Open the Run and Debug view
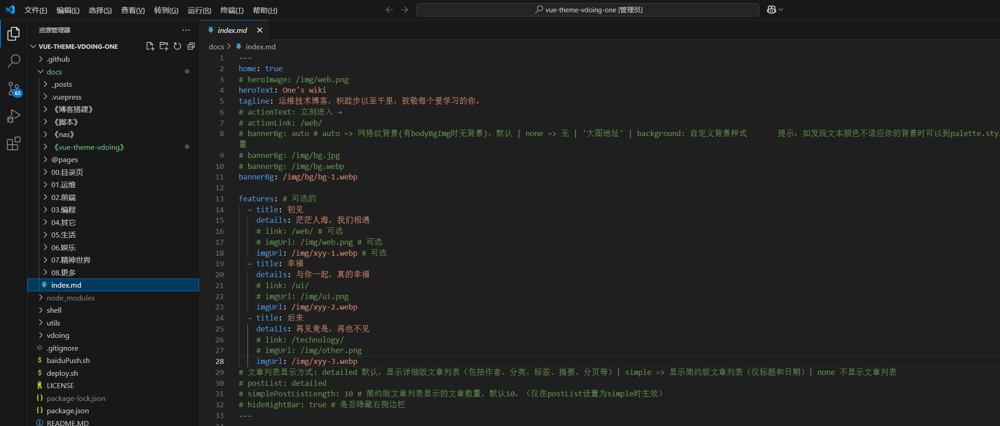The width and height of the screenshot is (1000, 426). click(14, 116)
